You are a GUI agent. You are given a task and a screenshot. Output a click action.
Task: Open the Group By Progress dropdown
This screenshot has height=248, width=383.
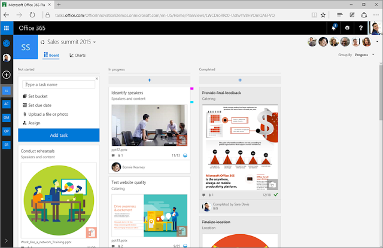pyautogui.click(x=364, y=55)
